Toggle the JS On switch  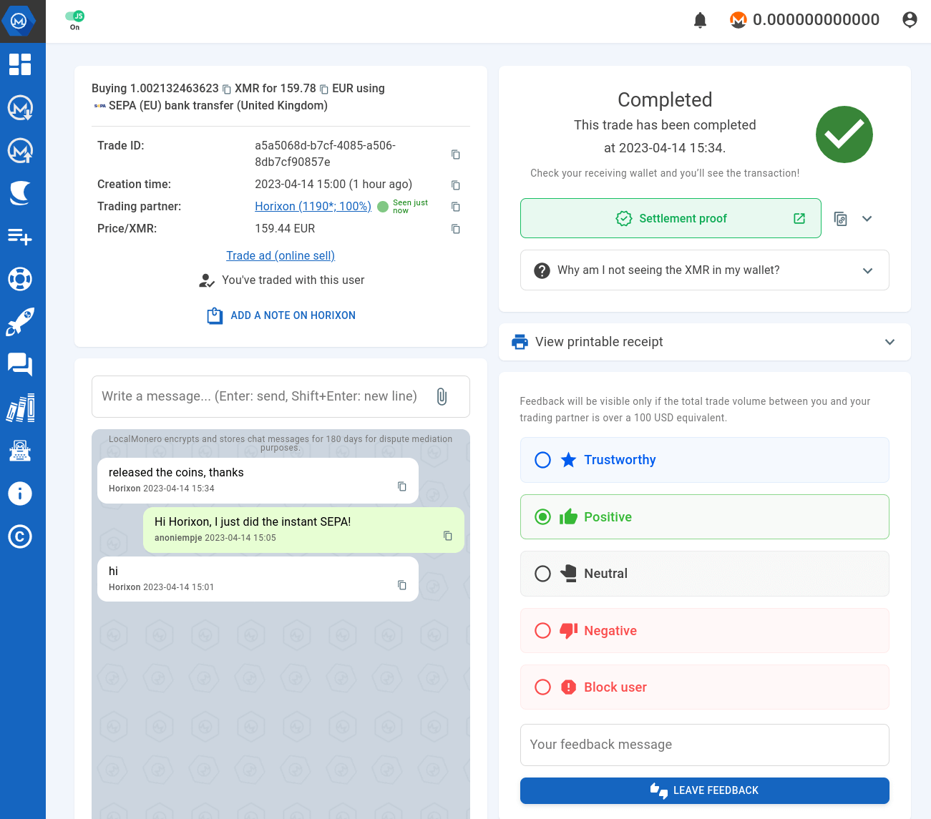pyautogui.click(x=74, y=16)
